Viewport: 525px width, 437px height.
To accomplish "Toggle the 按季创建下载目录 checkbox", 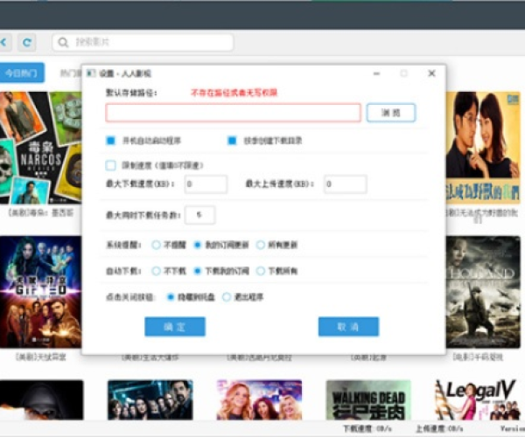I will 232,141.
